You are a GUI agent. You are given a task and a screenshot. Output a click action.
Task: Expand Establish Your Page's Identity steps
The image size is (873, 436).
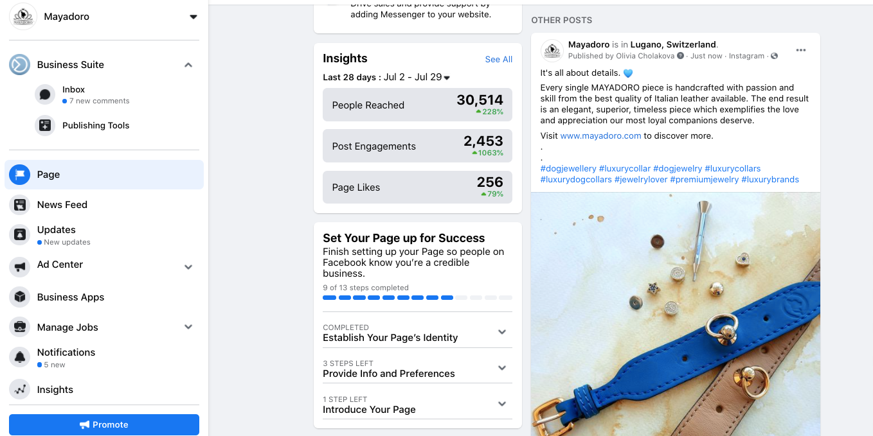pos(502,332)
